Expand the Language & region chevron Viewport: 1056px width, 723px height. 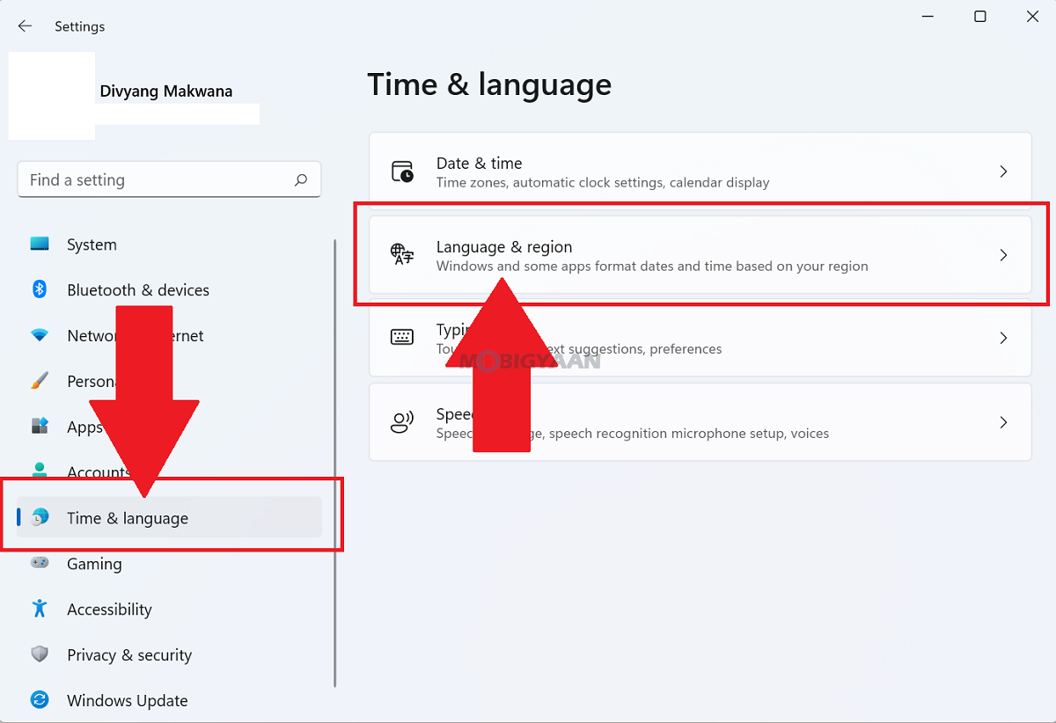click(1003, 255)
